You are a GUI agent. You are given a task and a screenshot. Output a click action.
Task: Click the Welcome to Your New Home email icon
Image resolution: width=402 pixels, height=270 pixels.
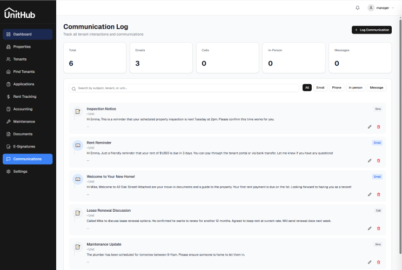[78, 179]
